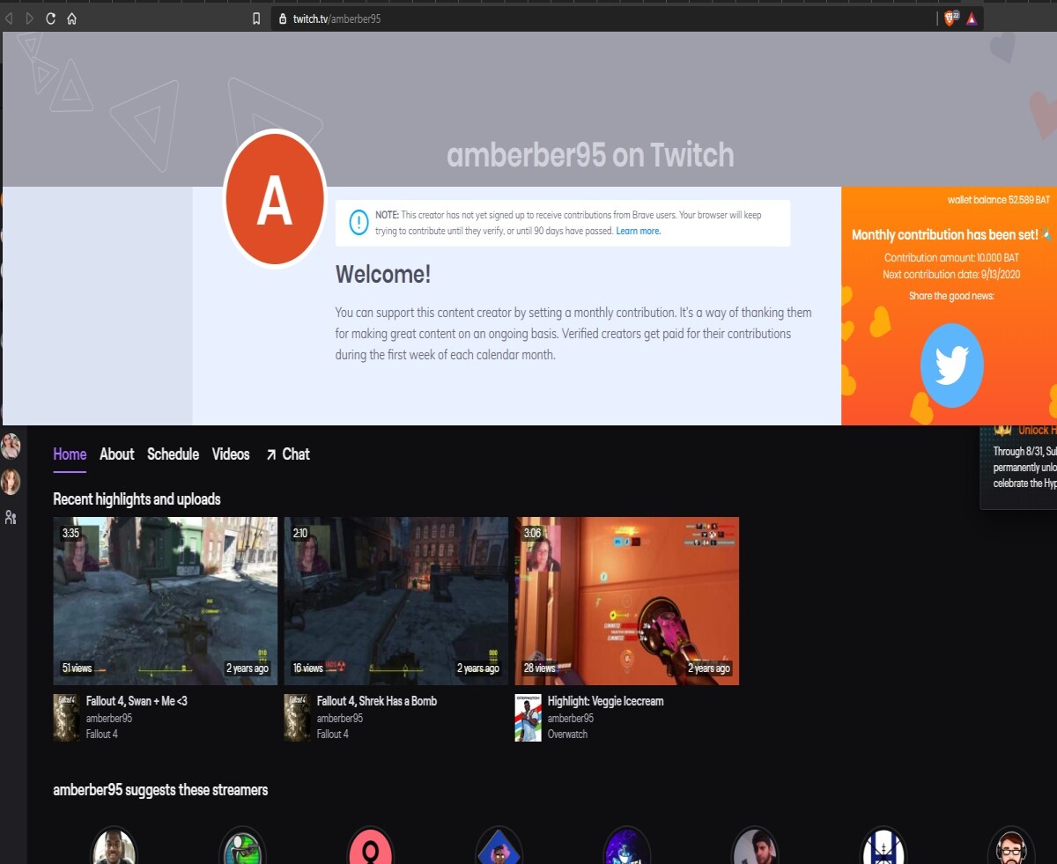Click the '28 views' label
This screenshot has height=864, width=1057.
coord(539,668)
